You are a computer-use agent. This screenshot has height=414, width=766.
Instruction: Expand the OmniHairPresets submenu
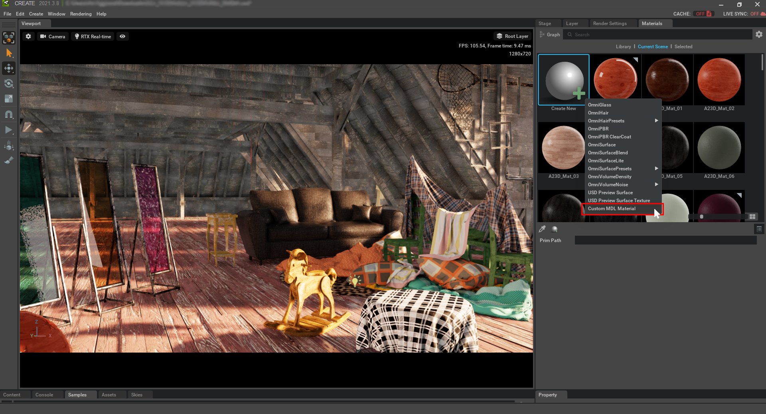click(623, 121)
